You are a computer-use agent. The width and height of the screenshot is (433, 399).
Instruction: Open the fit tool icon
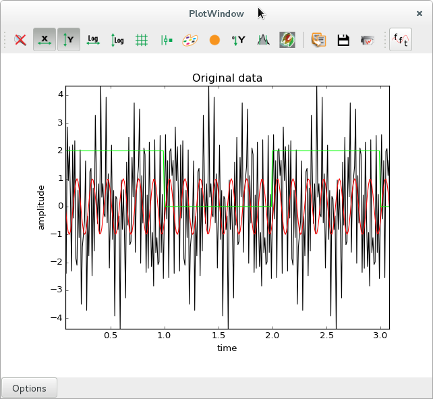[287, 40]
